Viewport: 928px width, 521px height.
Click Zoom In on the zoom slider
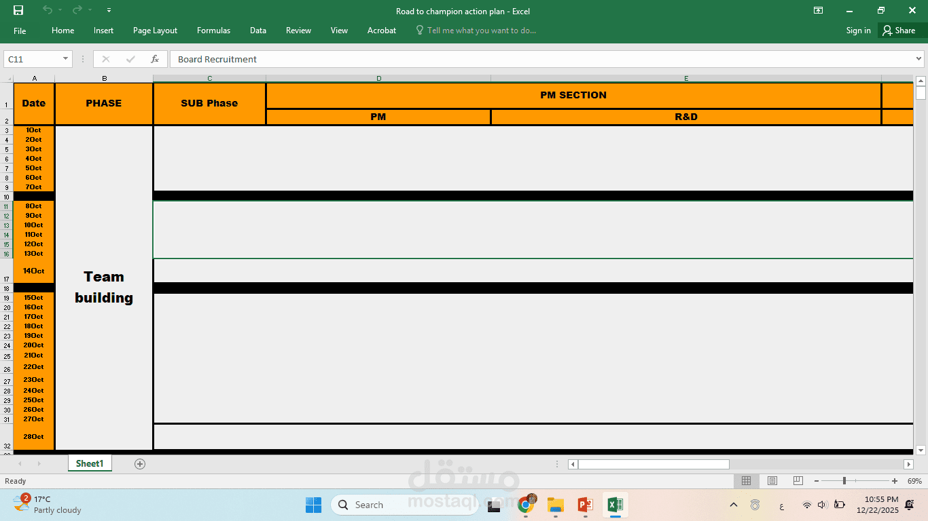(x=897, y=480)
